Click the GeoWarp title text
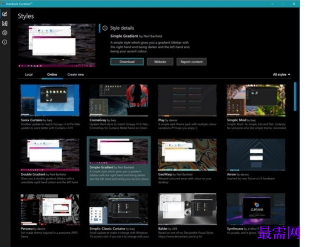 pos(165,174)
